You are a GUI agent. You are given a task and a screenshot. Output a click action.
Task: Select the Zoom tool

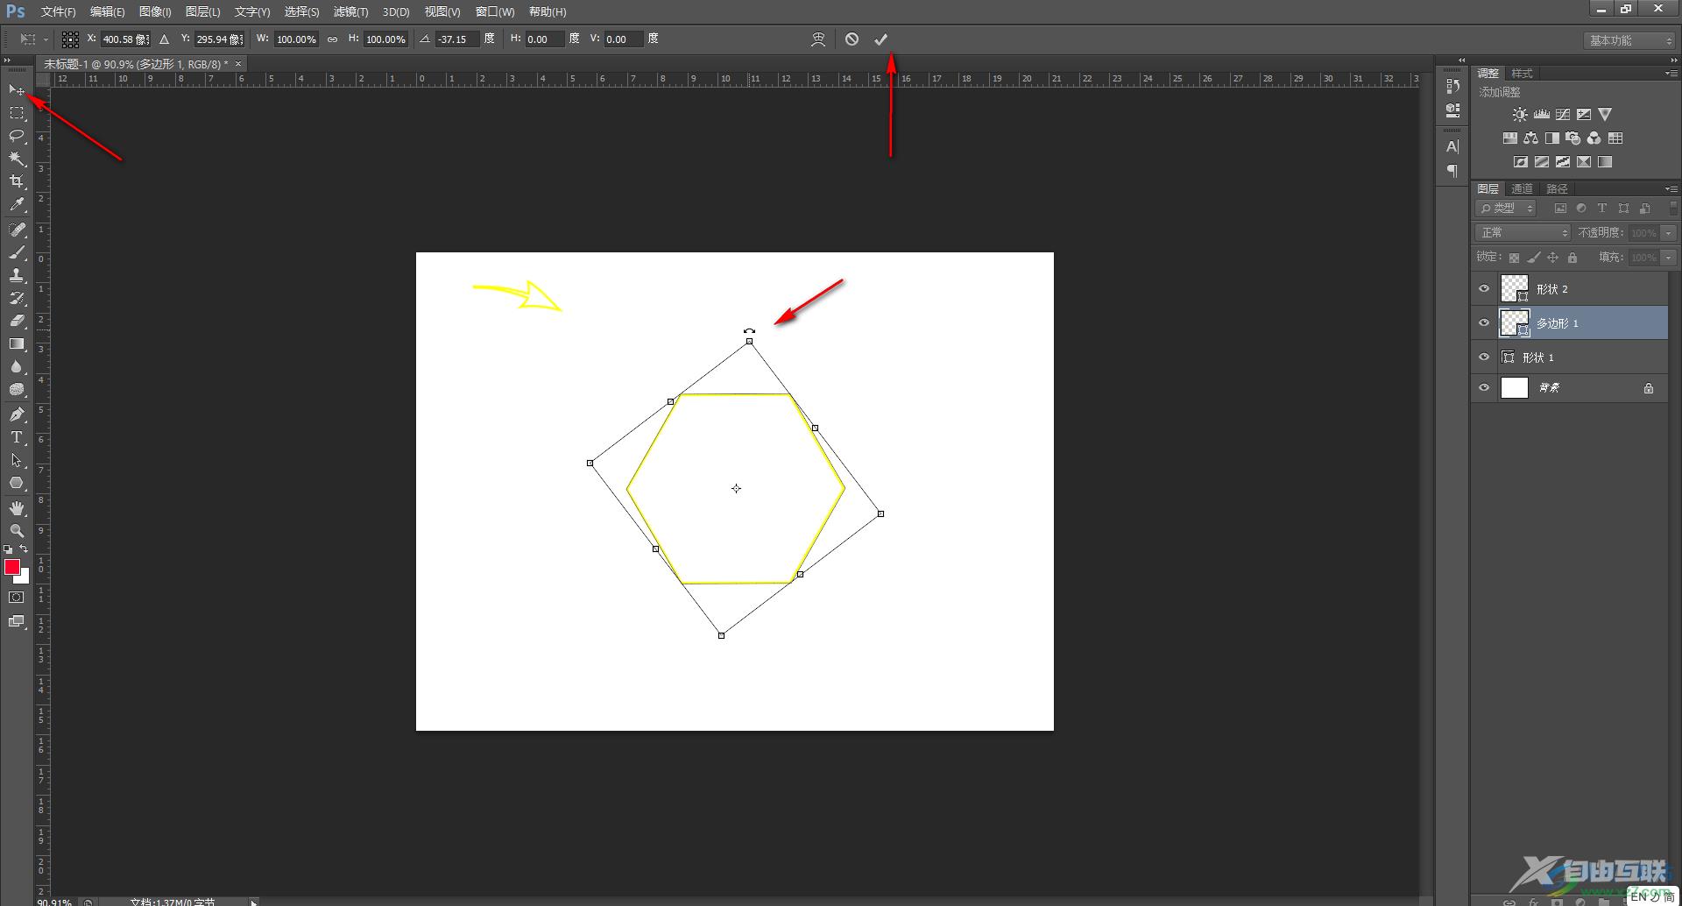coord(17,531)
